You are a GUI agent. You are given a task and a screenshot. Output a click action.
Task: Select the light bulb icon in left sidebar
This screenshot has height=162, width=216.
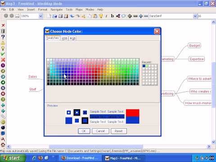3,48
